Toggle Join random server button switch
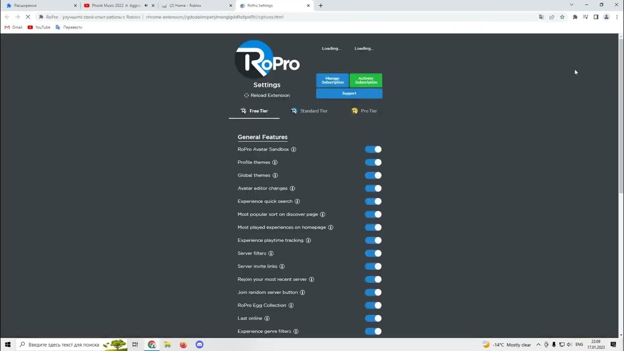 click(373, 292)
